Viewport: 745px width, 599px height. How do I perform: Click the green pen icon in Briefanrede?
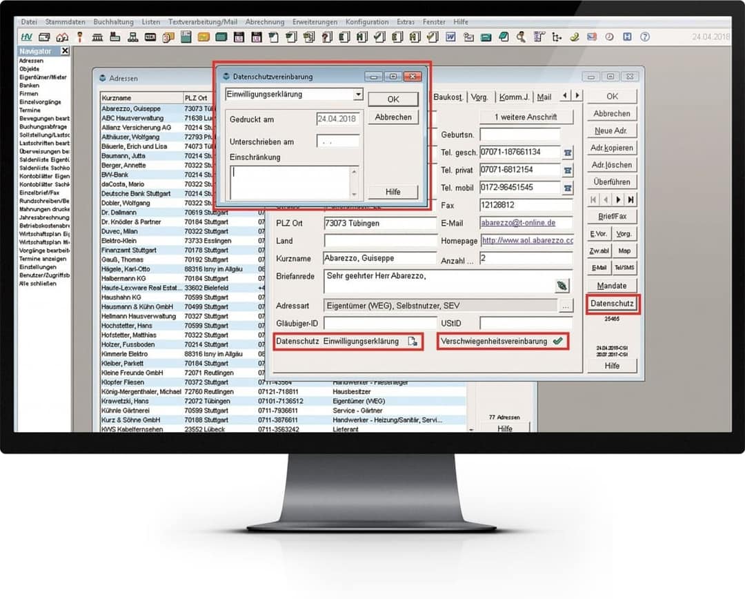point(563,285)
